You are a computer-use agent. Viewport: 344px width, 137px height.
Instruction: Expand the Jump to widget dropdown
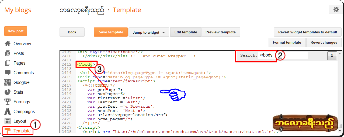[x=149, y=32]
